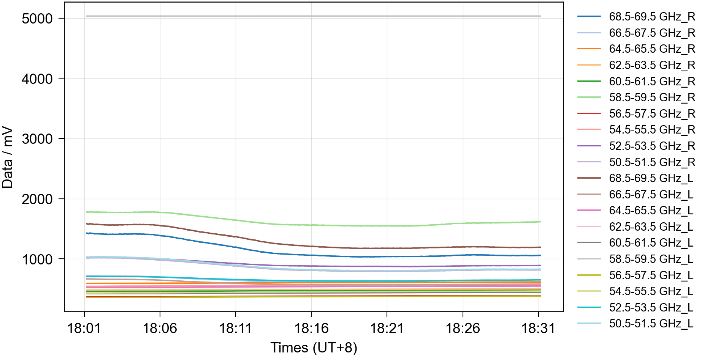Click the "Data / mV" y-axis title
The image size is (702, 357).
pos(8,157)
